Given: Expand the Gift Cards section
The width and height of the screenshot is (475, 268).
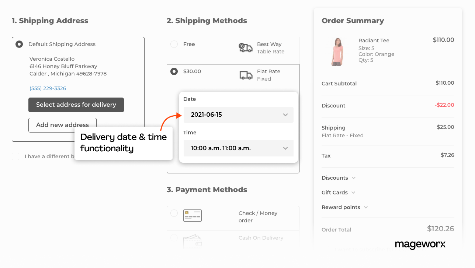Looking at the screenshot, I should click(337, 192).
